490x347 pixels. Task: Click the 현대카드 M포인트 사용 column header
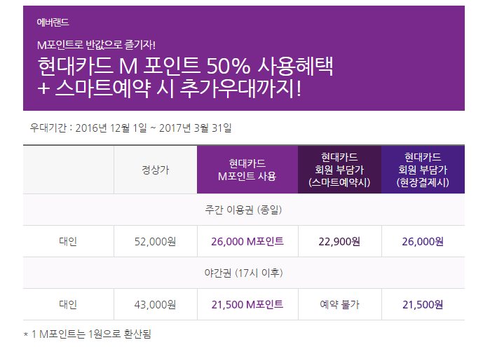pos(247,170)
